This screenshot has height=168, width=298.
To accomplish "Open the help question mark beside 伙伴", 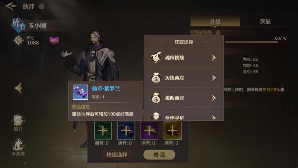I will 41,6.
